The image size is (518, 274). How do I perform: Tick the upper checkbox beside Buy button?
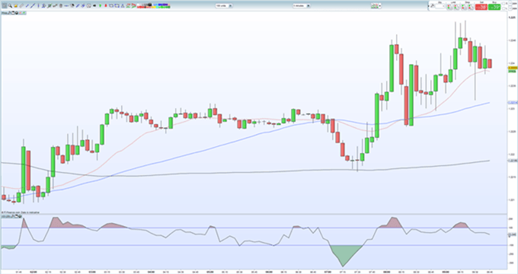(x=504, y=4)
